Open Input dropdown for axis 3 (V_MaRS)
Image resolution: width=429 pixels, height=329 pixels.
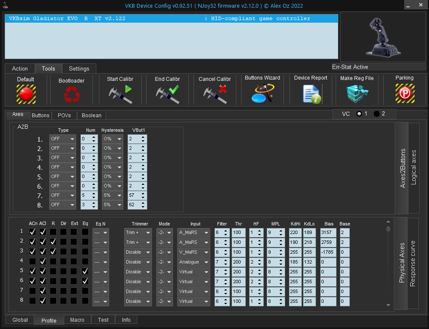[x=194, y=252]
